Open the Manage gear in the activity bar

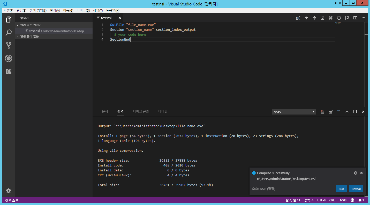click(x=9, y=191)
